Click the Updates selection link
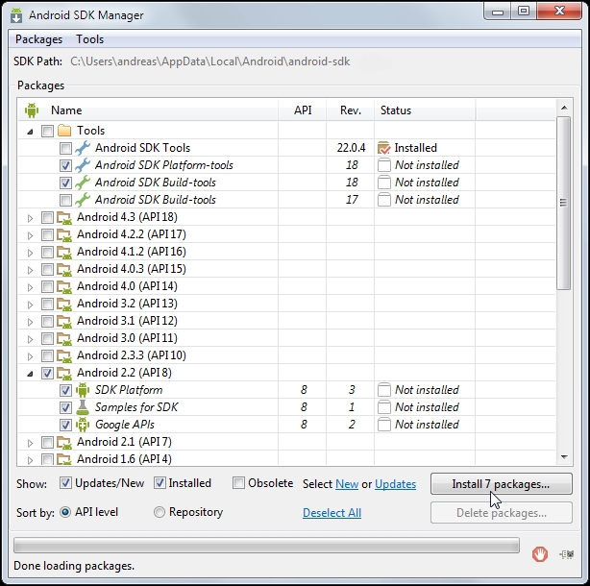The height and width of the screenshot is (586, 590). 396,484
